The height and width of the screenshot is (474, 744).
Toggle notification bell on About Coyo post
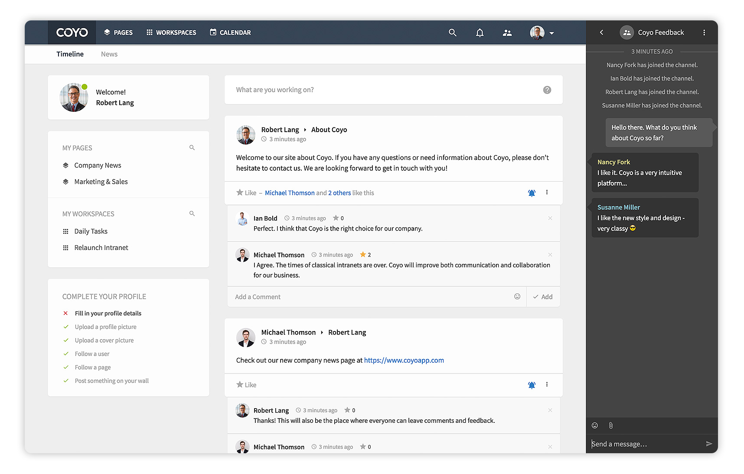pyautogui.click(x=532, y=193)
